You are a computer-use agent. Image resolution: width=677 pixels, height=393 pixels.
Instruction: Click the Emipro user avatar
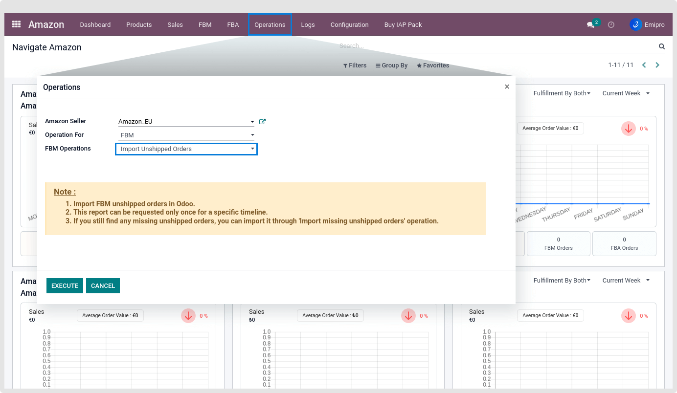coord(635,24)
